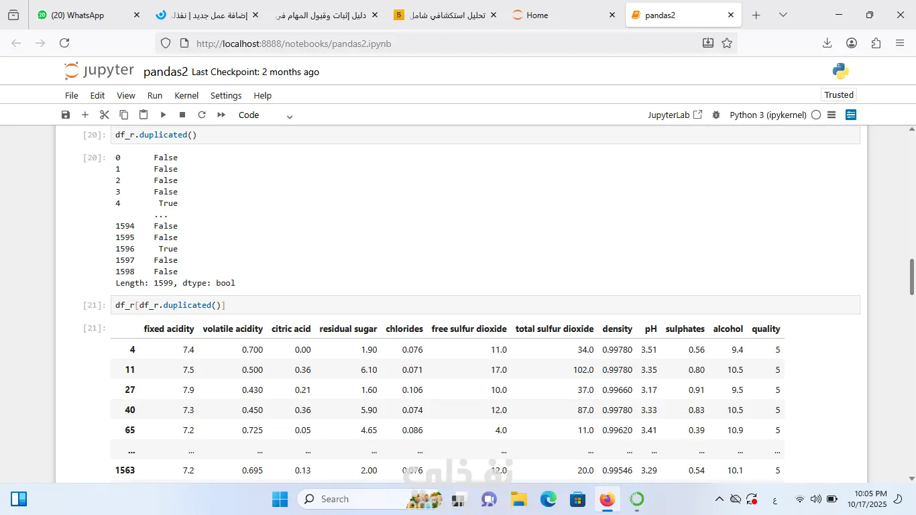
Task: Reload the current page
Action: (x=64, y=43)
